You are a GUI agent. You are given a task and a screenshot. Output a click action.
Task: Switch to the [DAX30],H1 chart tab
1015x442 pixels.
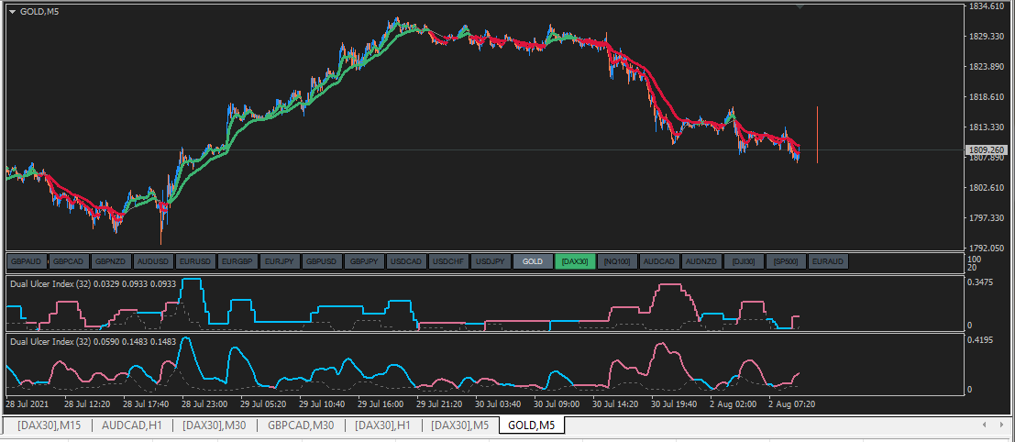pos(382,425)
